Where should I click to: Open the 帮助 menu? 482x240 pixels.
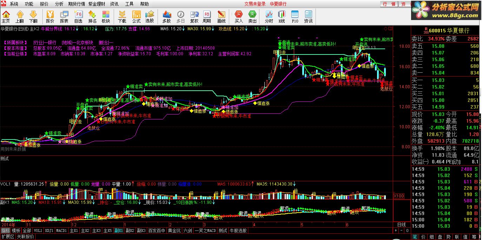tap(144, 4)
